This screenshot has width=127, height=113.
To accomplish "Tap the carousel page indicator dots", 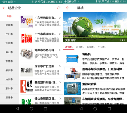I will point(122,40).
